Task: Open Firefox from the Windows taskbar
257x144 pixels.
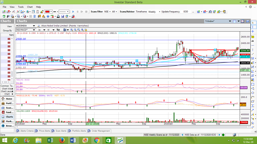Action: click(62, 140)
